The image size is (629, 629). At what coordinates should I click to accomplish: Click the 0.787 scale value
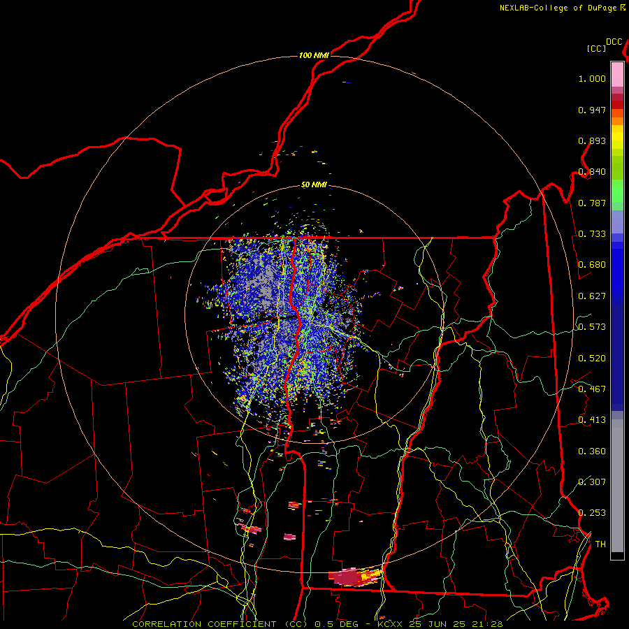tap(592, 203)
